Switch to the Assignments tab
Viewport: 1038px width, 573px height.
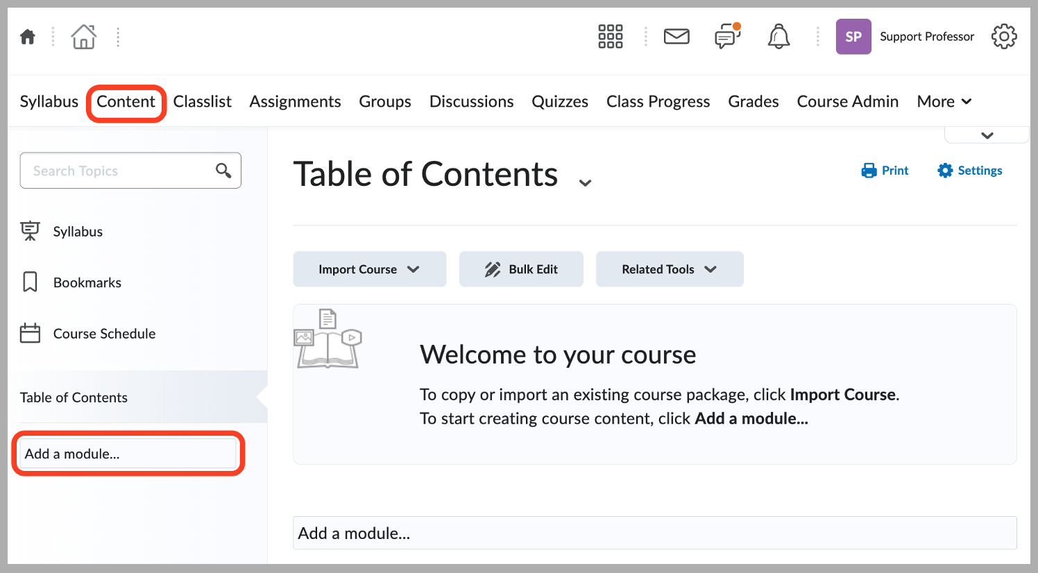[295, 101]
